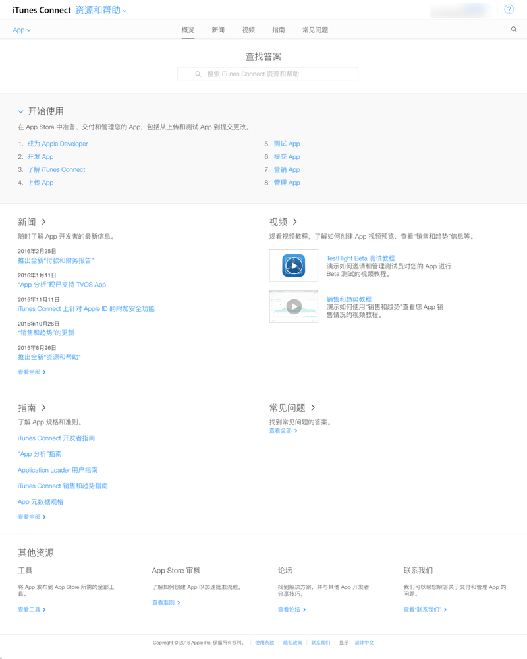Open the 视频 section heading arrow
The width and height of the screenshot is (527, 659).
(294, 221)
